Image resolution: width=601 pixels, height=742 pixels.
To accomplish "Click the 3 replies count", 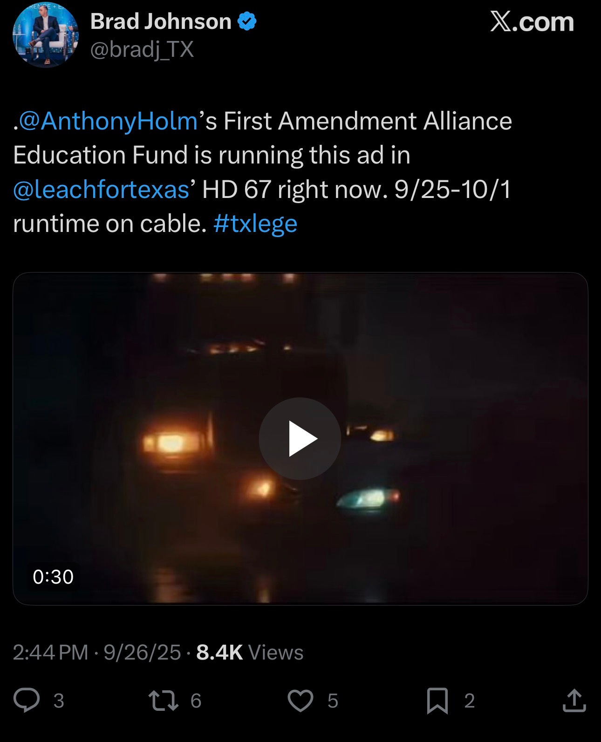I will coord(59,701).
